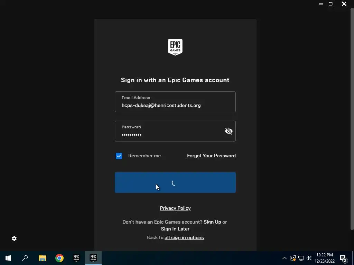Open the clock showing 12:22 PM

(x=325, y=258)
